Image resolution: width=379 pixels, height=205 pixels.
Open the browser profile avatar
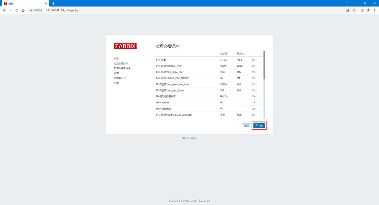368,10
